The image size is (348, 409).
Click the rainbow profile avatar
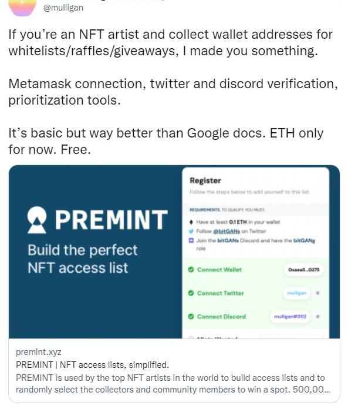pos(22,7)
